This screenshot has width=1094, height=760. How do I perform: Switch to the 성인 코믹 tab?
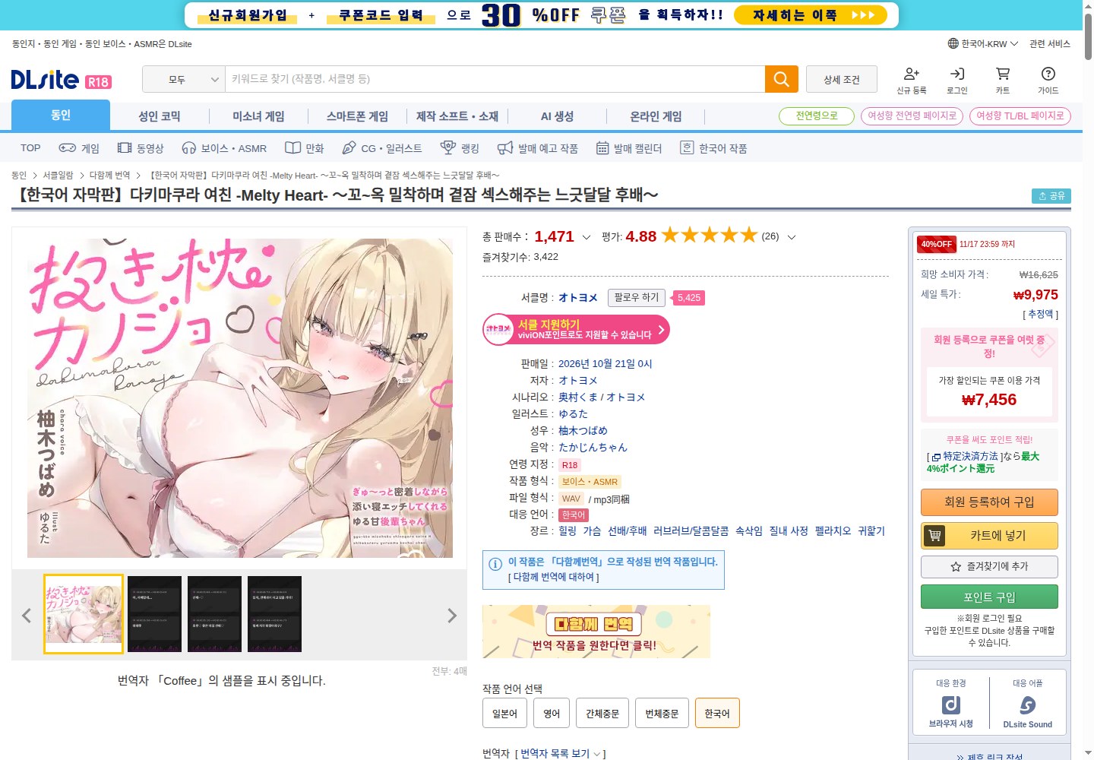160,116
